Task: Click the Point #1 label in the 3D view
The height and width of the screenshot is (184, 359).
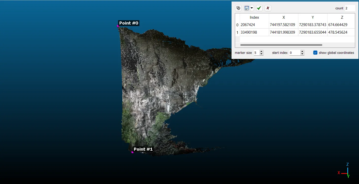Action: tap(143, 149)
